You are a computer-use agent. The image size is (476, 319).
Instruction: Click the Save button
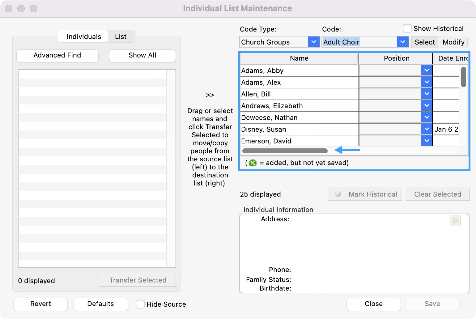[x=432, y=304]
